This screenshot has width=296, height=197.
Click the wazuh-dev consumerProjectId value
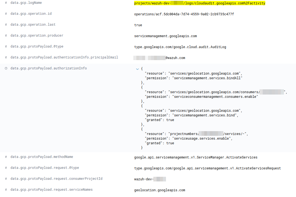pyautogui.click(x=150, y=179)
